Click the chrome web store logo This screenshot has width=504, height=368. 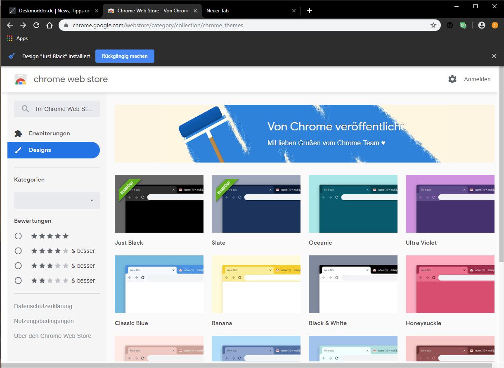21,79
